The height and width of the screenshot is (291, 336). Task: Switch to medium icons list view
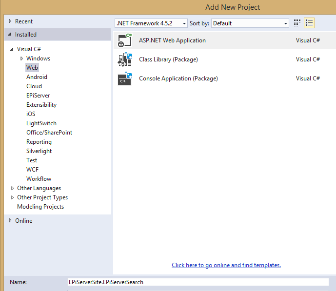[x=309, y=23]
